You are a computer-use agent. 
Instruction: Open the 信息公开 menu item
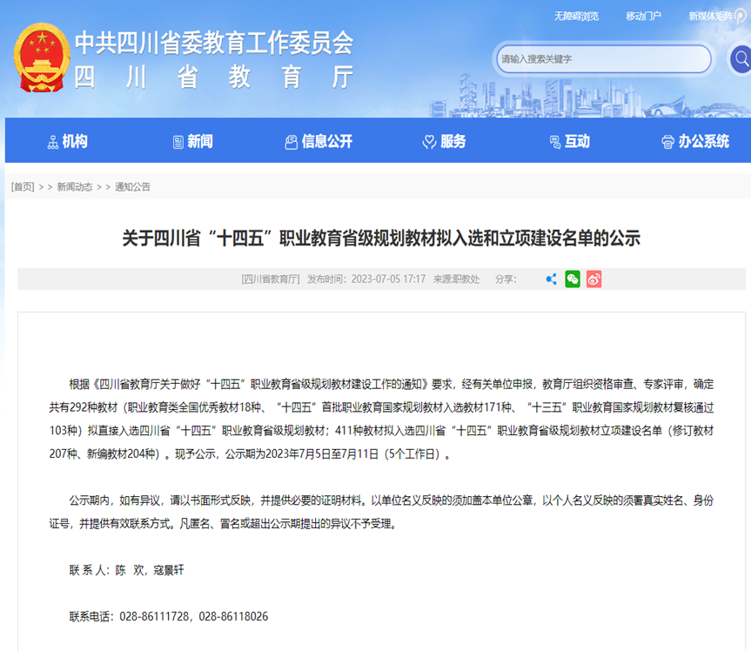[327, 142]
